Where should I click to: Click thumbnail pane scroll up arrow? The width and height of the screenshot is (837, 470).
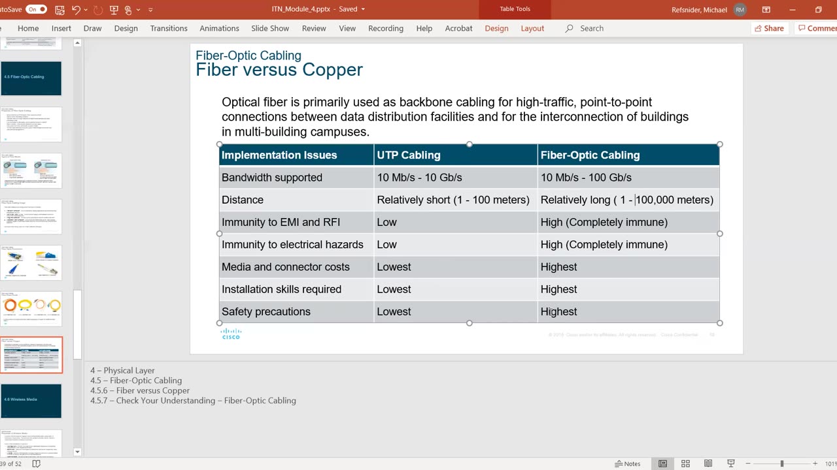click(77, 43)
